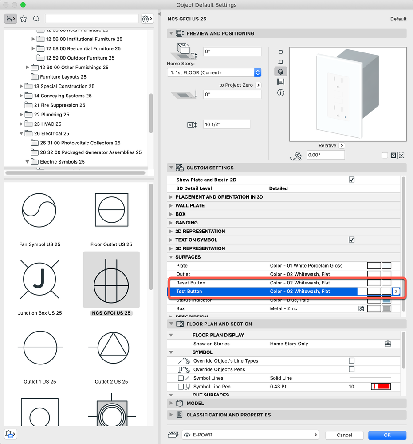Image resolution: width=413 pixels, height=444 pixels.
Task: Uncheck the Text on Symbol checkbox
Action: (351, 240)
